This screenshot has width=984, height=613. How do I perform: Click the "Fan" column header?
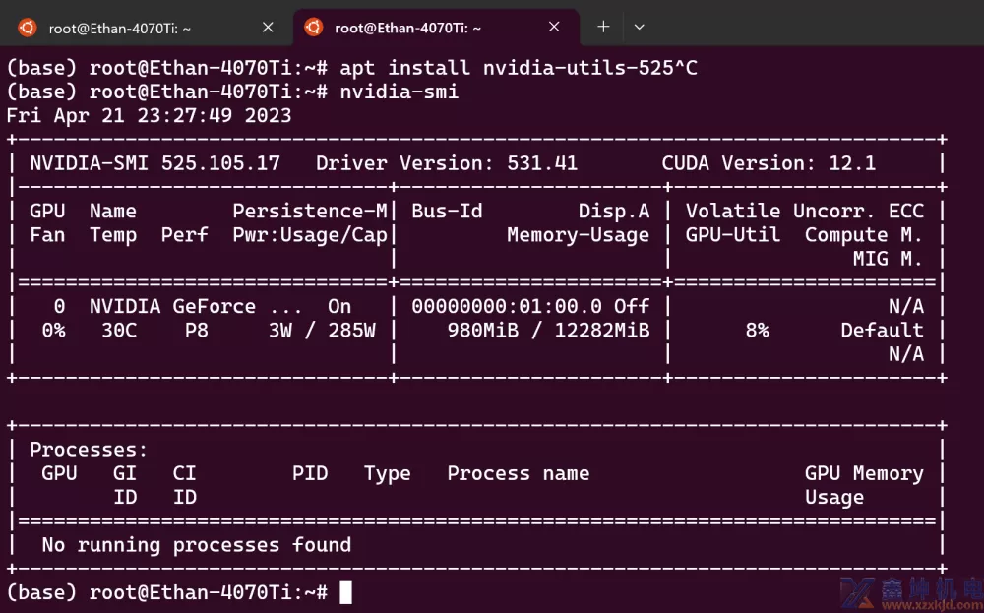coord(47,235)
